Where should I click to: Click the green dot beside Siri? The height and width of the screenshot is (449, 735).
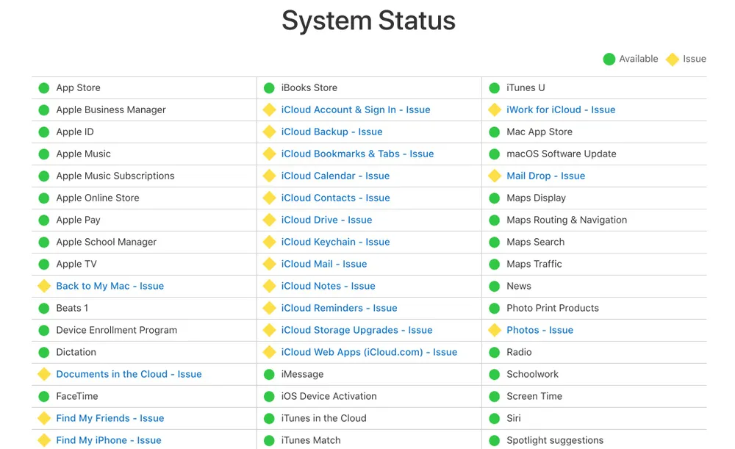(x=495, y=418)
